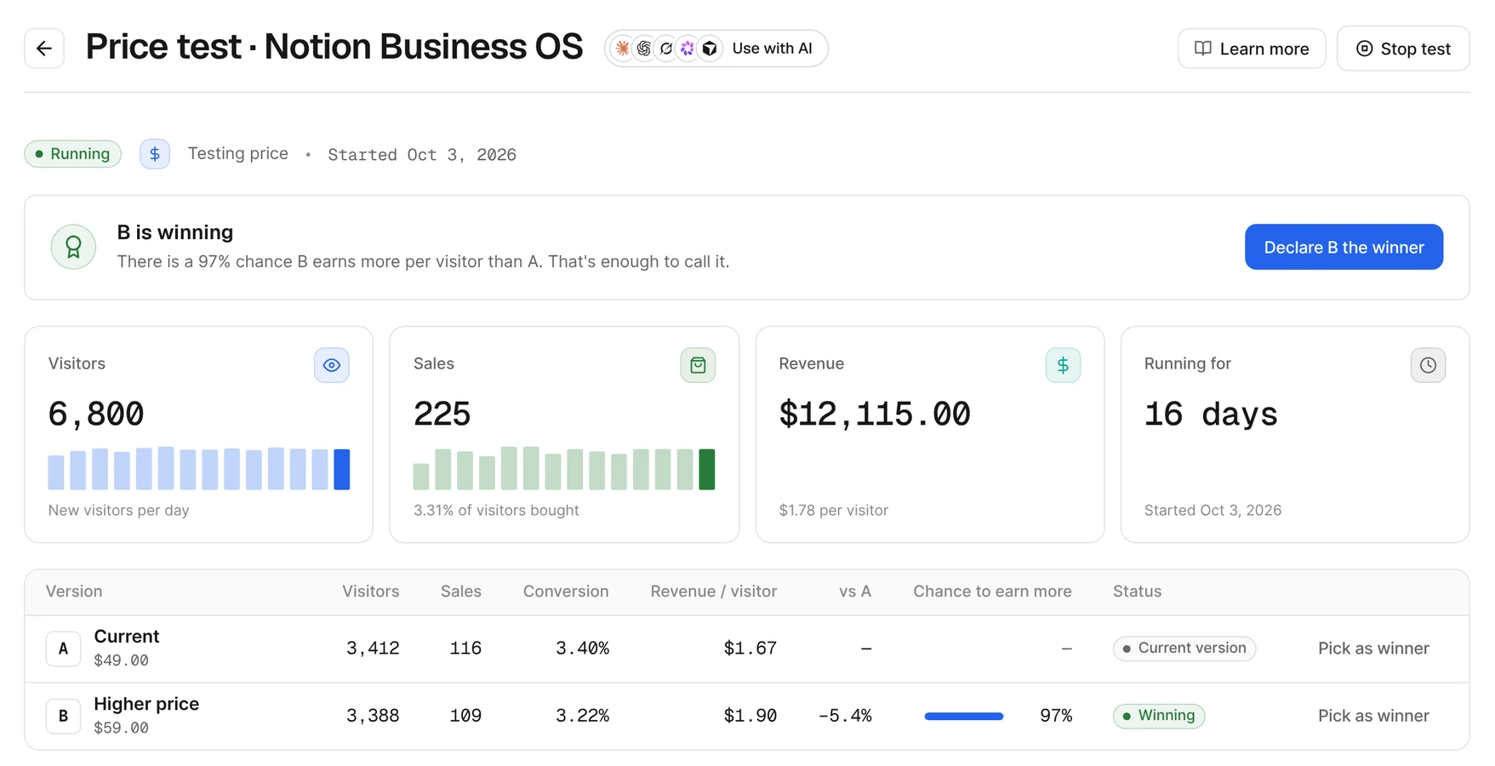Screen dimensions: 1495x766
Task: Click the 109 sales cell
Action: [x=465, y=716]
